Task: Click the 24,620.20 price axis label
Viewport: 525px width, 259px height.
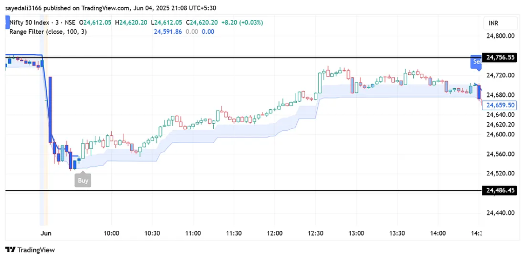Action: [500, 125]
